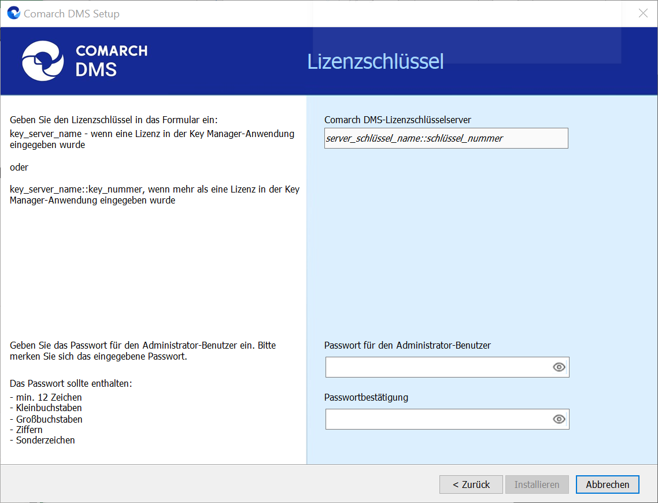Click the '- Großbuchstaben' requirement

tap(46, 419)
